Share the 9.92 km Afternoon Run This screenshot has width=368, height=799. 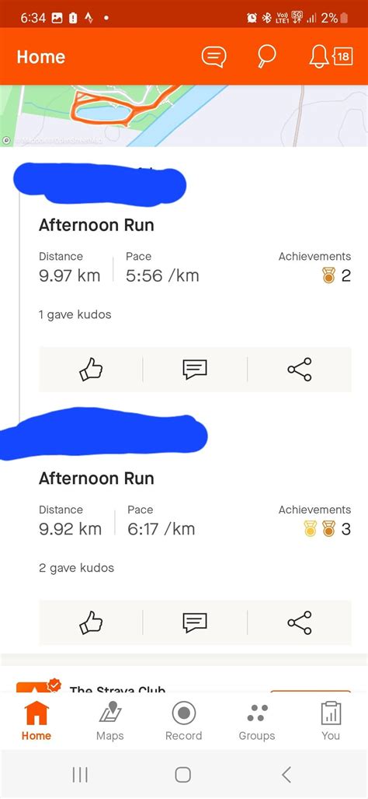coord(300,622)
